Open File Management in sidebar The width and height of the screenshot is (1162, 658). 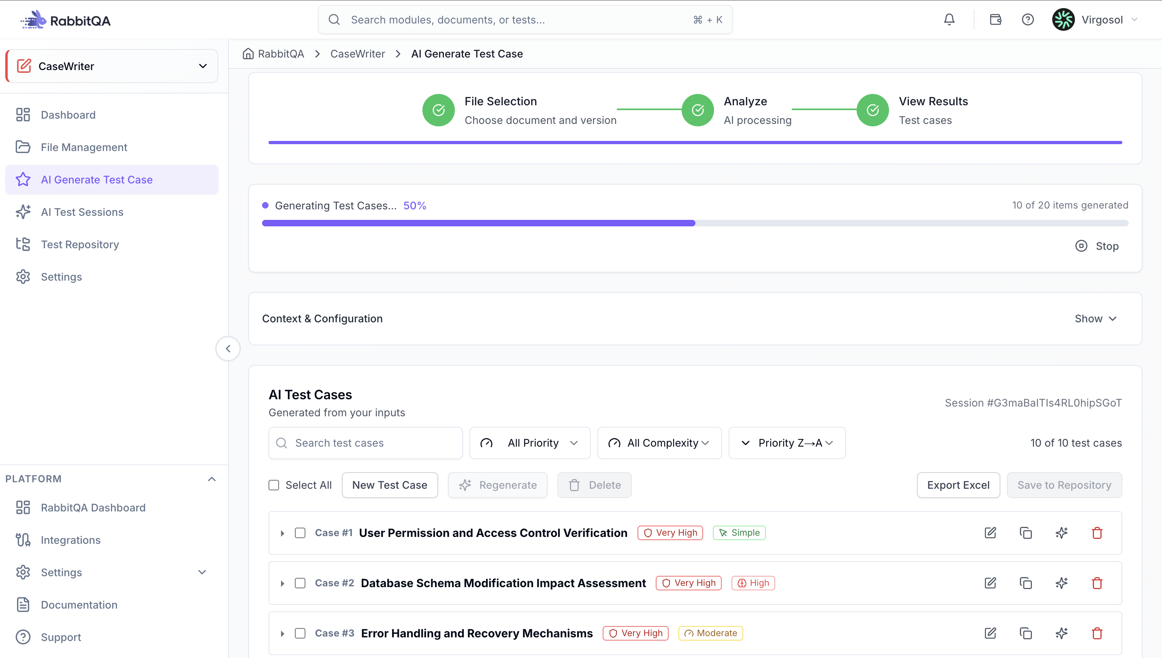click(x=112, y=147)
